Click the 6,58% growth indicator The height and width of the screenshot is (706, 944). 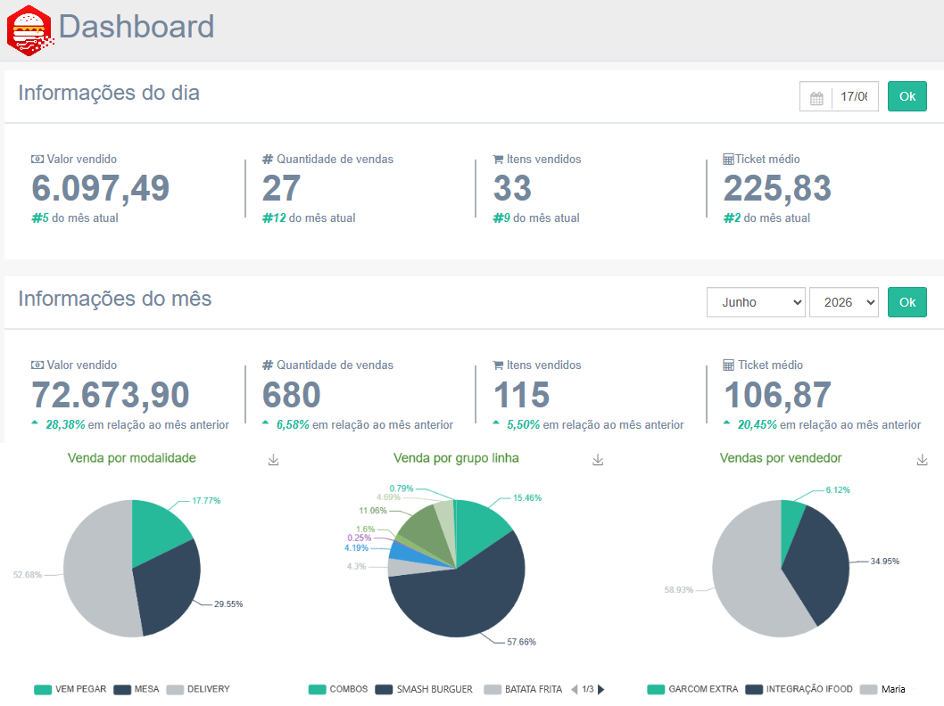click(x=358, y=424)
